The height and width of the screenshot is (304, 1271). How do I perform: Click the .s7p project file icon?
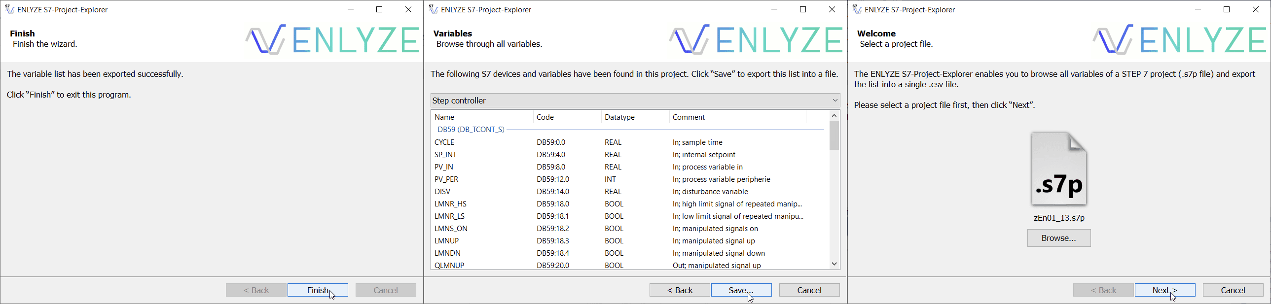point(1059,169)
